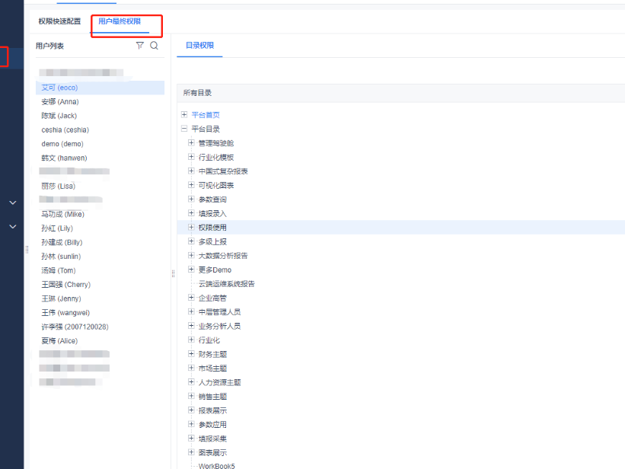Expand the 参数应用 folder

(191, 424)
